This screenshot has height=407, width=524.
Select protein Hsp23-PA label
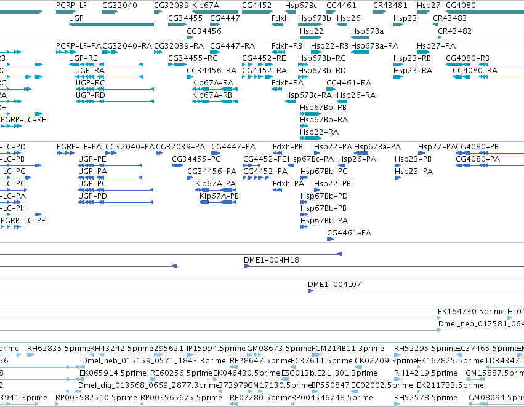pyautogui.click(x=414, y=172)
